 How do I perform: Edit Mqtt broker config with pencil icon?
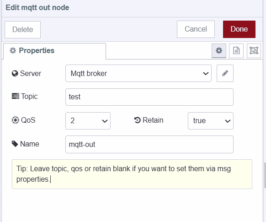225,73
